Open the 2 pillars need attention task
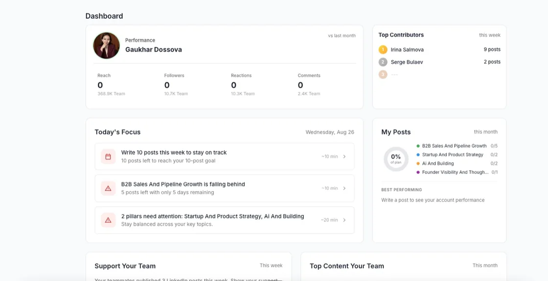548x281 pixels. [x=225, y=220]
